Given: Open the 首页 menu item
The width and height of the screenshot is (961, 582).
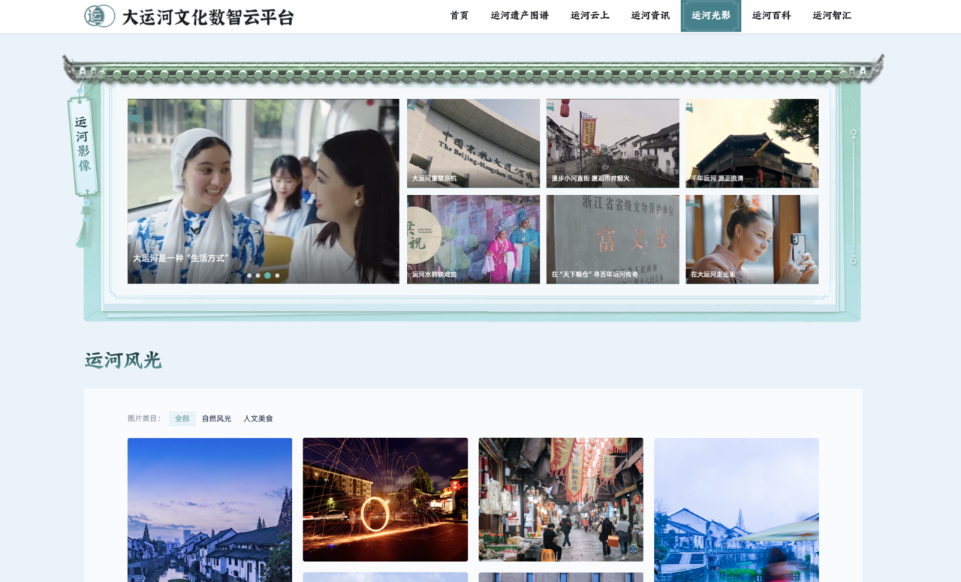Looking at the screenshot, I should 458,16.
